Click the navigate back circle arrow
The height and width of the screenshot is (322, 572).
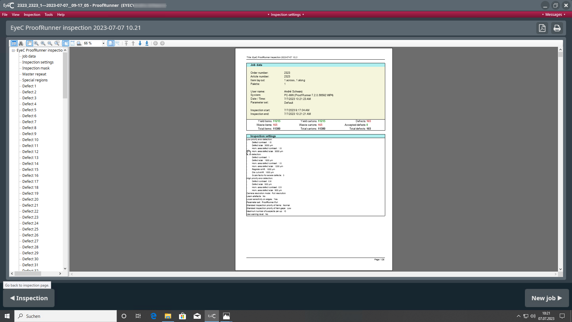click(x=156, y=44)
